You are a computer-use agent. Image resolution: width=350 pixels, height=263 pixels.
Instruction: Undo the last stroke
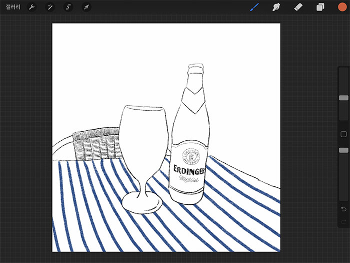click(343, 209)
